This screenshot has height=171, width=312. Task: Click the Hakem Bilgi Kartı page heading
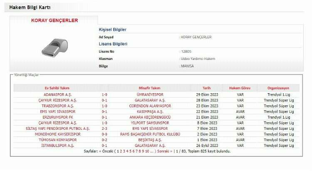(x=28, y=7)
